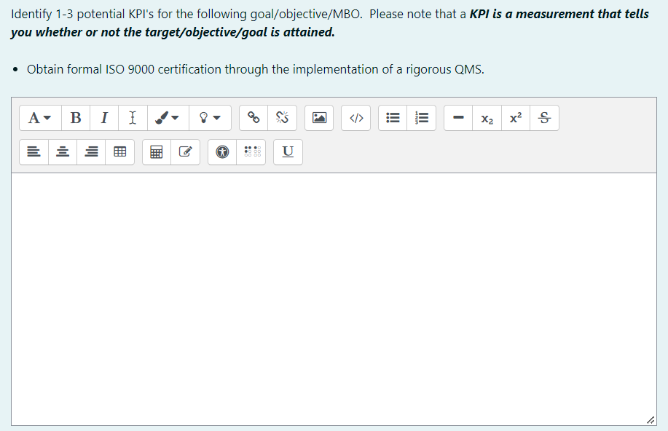Insert a horizontal rule
This screenshot has width=668, height=431.
click(457, 117)
